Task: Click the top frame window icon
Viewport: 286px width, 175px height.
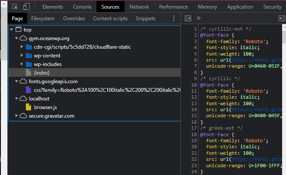Action: 19,29
